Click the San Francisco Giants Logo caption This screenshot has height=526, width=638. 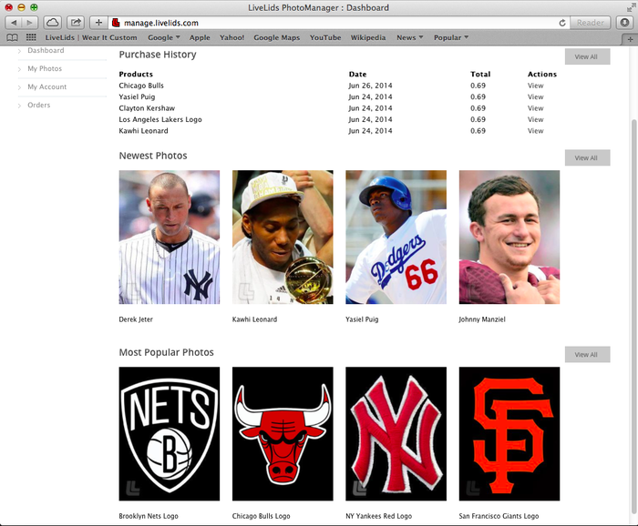pyautogui.click(x=499, y=516)
